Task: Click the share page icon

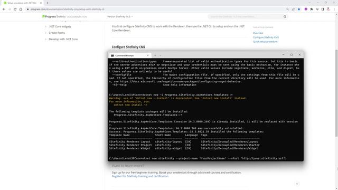Action: coord(293,9)
